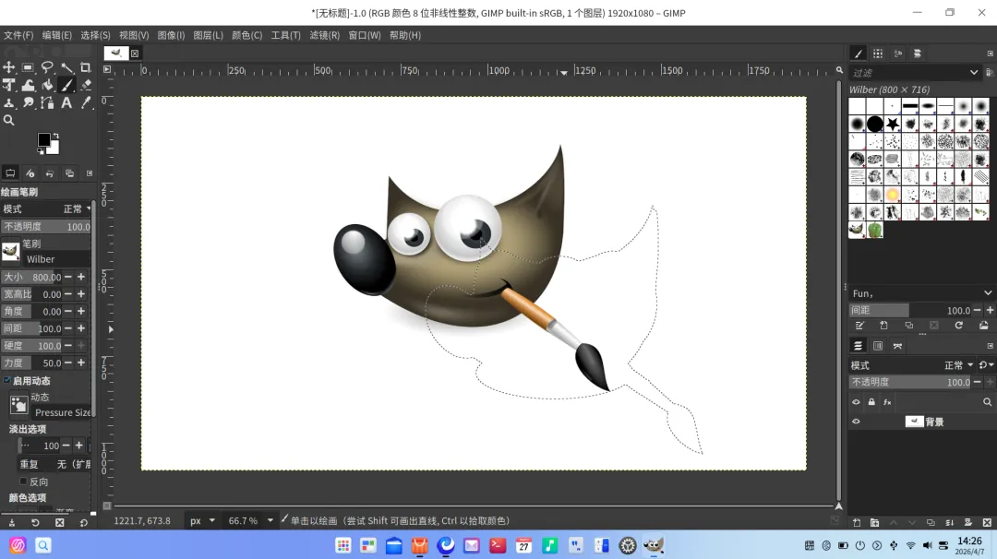
Task: Select the Crop tool
Action: (x=86, y=67)
